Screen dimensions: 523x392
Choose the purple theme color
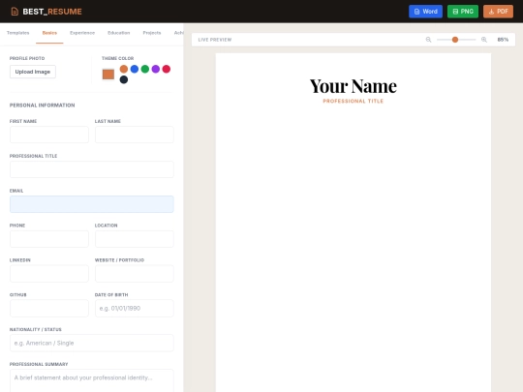[156, 69]
